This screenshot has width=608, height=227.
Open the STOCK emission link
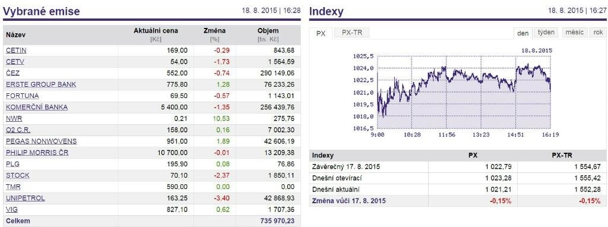pos(18,175)
